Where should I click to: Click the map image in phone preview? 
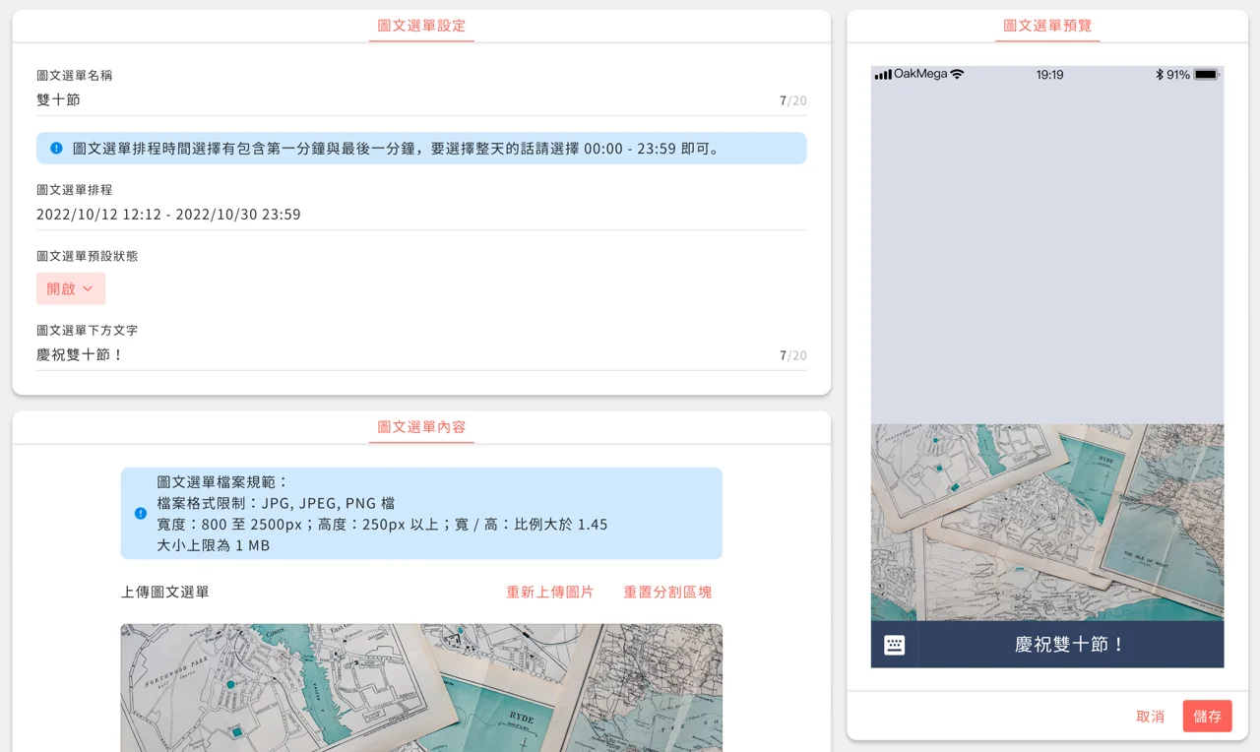pos(1047,523)
